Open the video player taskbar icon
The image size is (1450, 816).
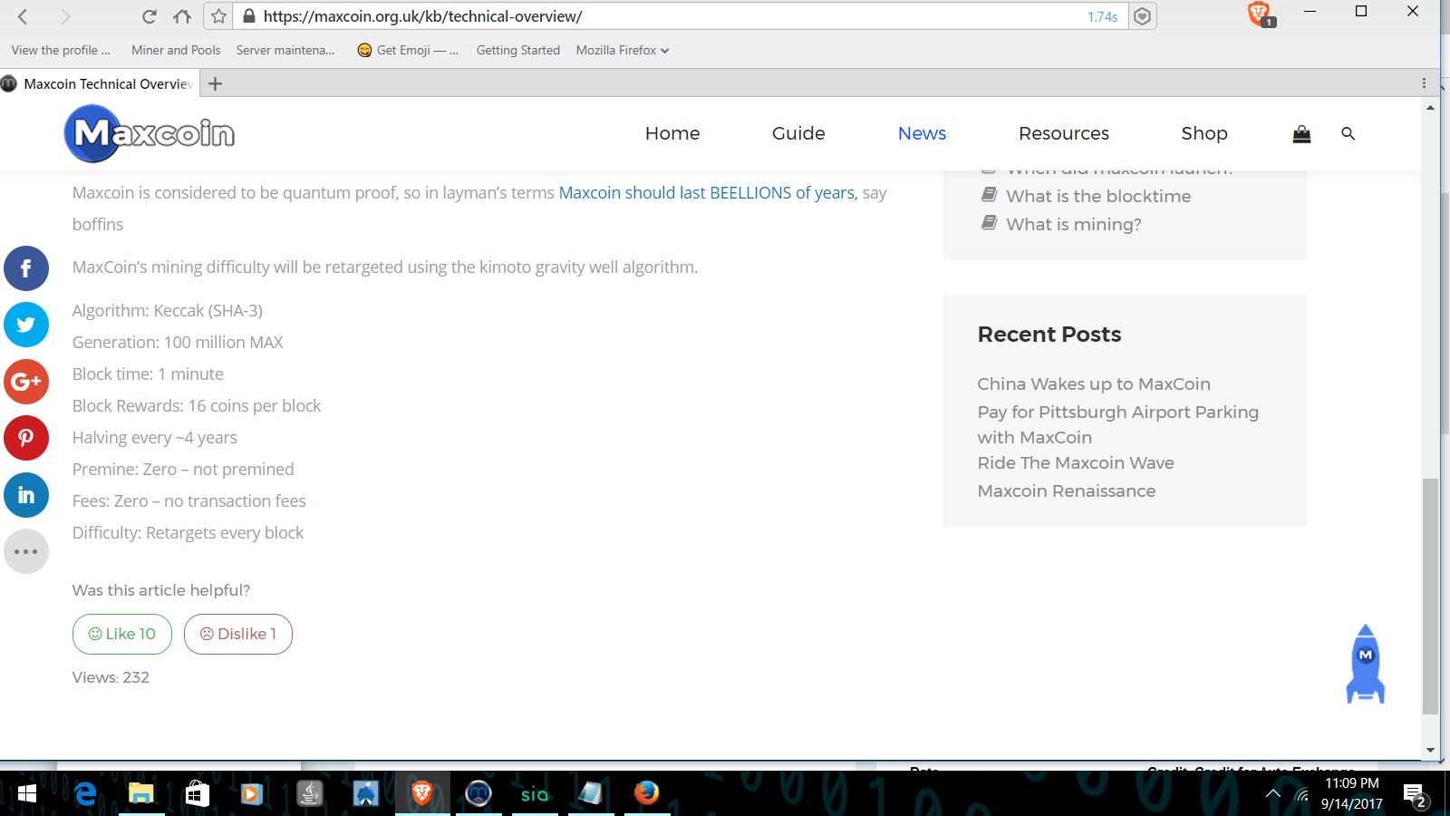click(252, 793)
